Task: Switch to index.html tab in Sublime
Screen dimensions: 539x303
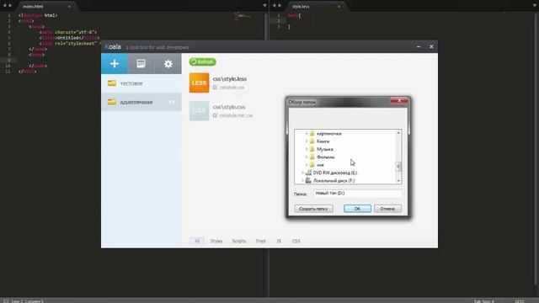Action: [33, 6]
